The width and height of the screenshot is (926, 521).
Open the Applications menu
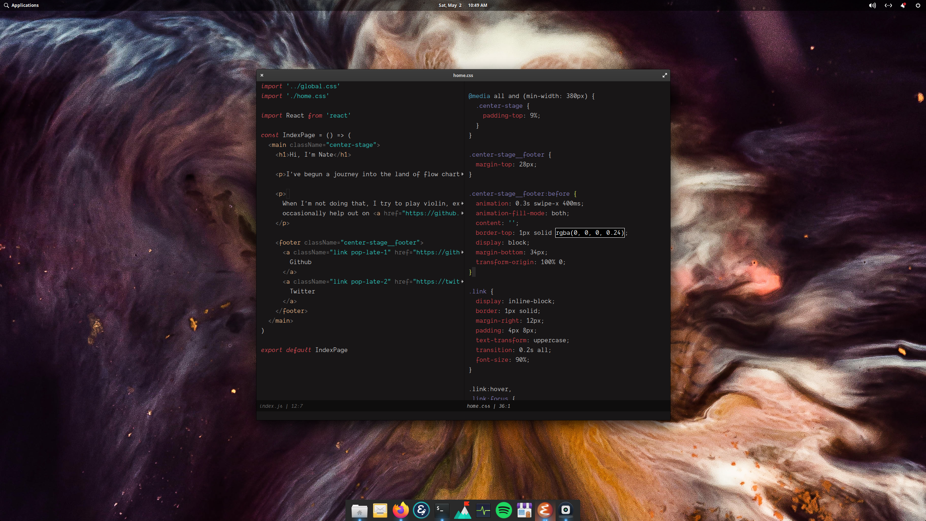coord(21,5)
